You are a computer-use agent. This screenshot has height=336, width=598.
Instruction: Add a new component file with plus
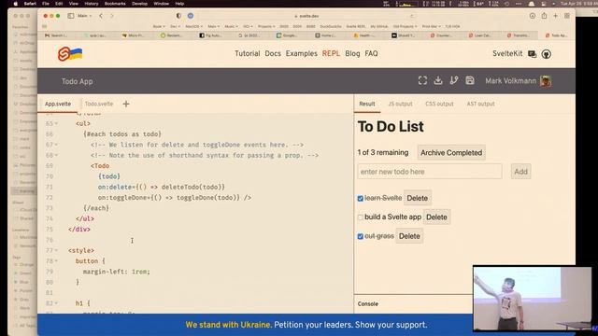coord(126,104)
